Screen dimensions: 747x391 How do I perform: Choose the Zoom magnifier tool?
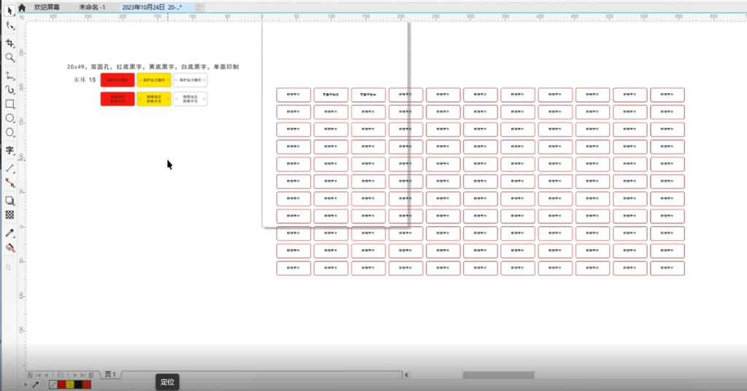tap(9, 58)
